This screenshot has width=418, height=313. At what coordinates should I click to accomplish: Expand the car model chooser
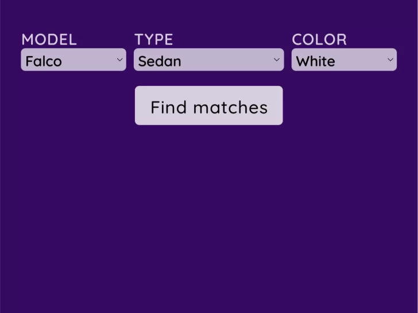pyautogui.click(x=73, y=60)
